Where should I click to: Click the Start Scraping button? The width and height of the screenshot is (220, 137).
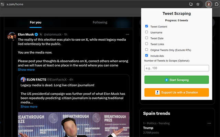[x=177, y=80]
